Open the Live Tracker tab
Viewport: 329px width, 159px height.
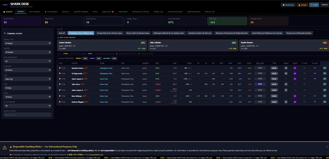pos(34,12)
